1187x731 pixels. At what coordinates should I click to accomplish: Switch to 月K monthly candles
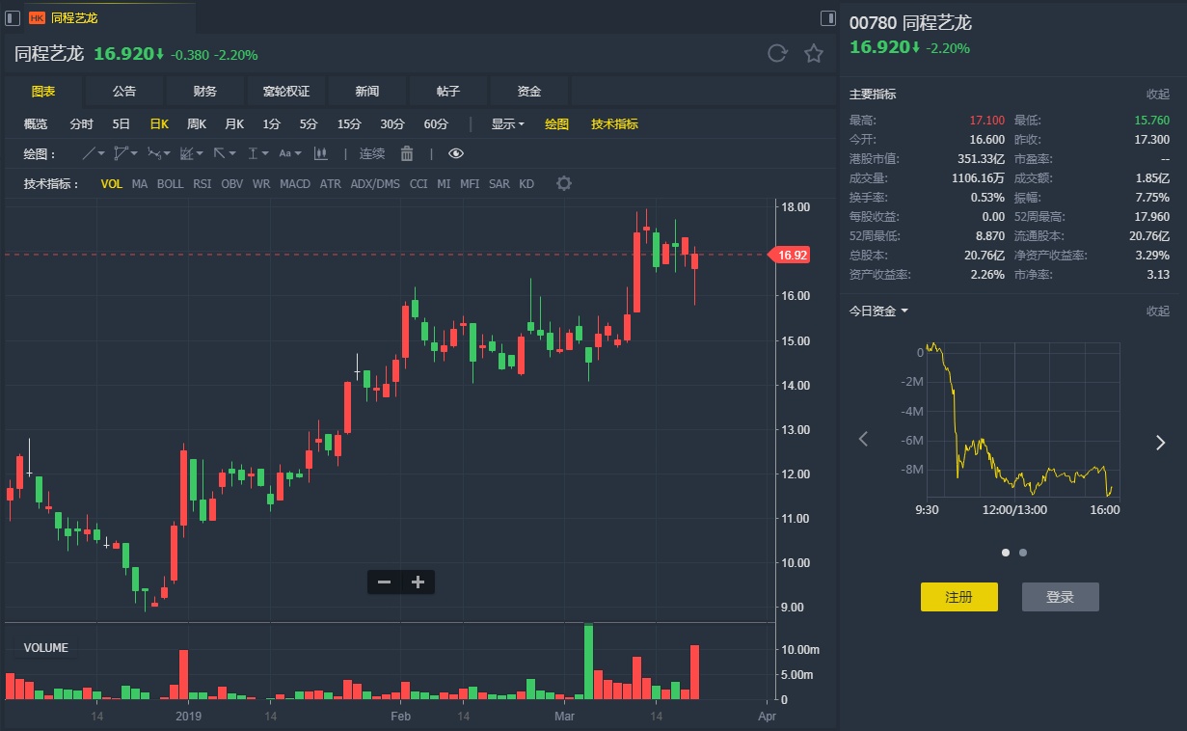(x=234, y=123)
